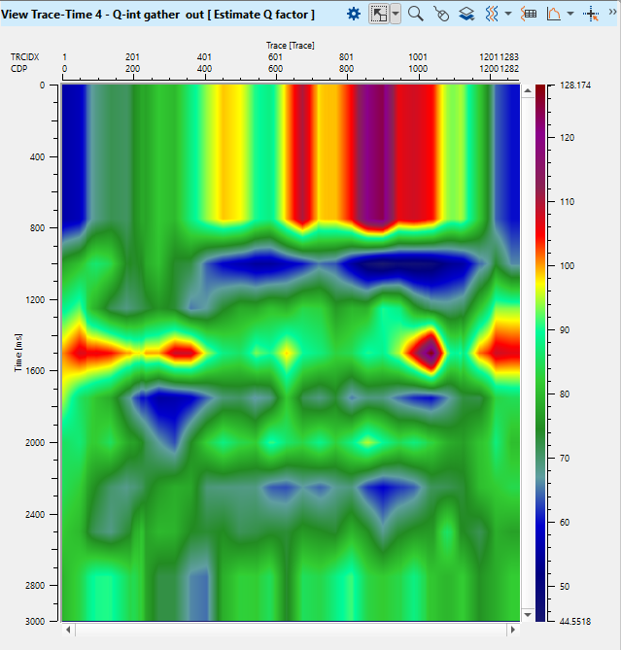Click the CDP header label
Viewport: 621px width, 650px height.
point(19,69)
